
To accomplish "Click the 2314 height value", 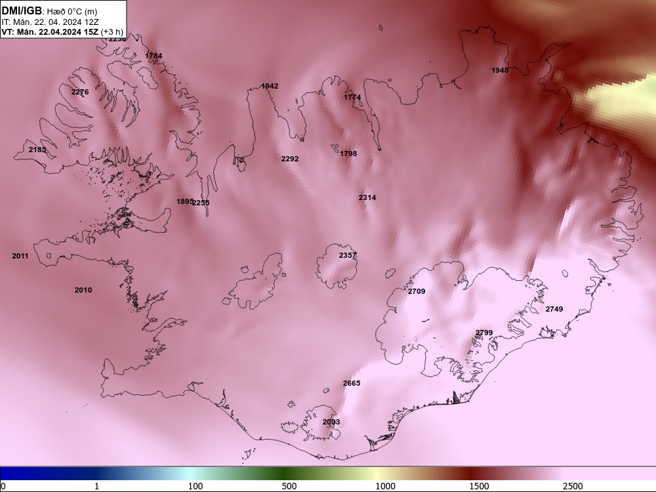I will point(367,197).
